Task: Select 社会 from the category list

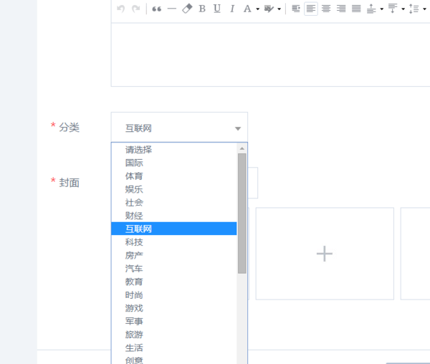Action: (174, 202)
